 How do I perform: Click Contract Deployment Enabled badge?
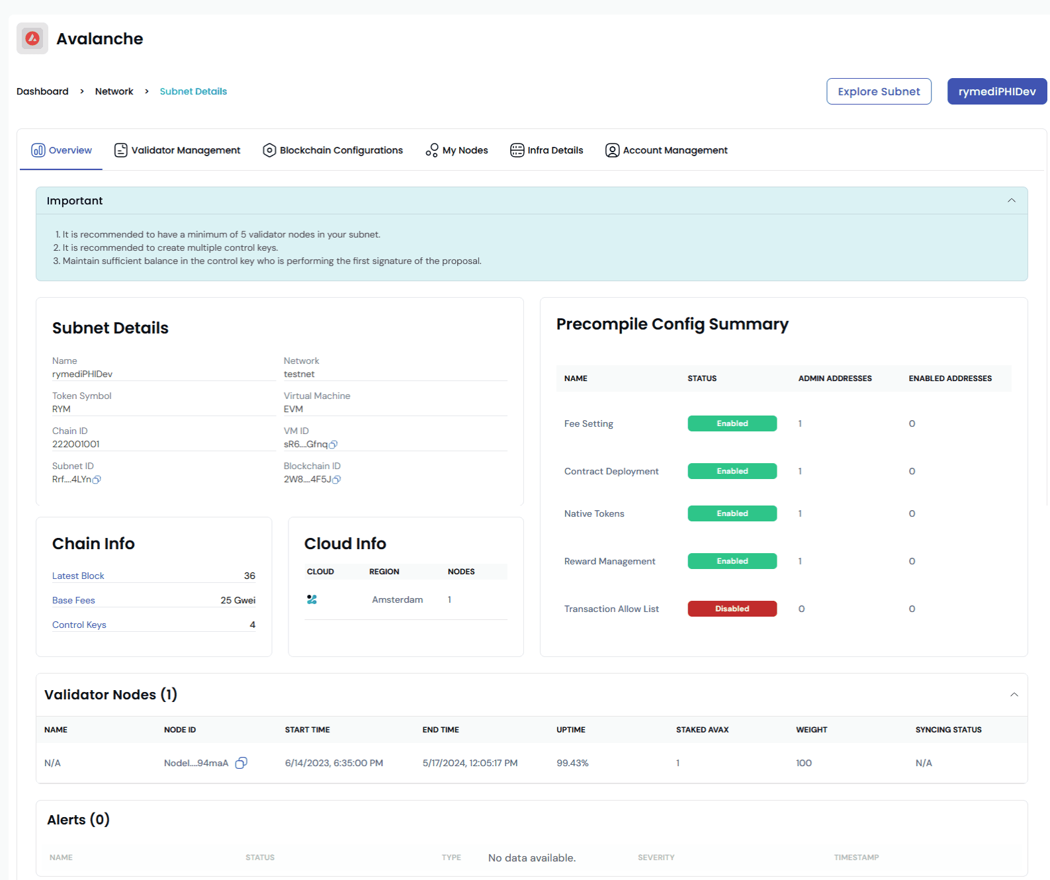point(732,471)
